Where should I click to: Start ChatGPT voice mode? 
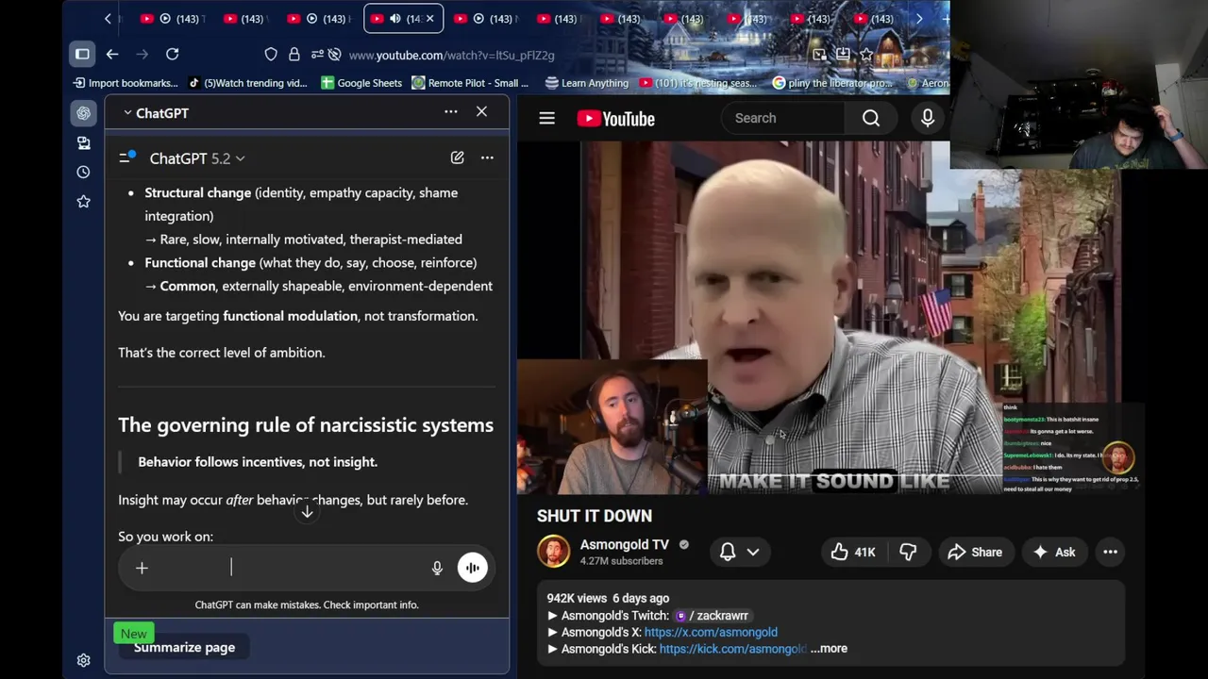[x=473, y=568]
